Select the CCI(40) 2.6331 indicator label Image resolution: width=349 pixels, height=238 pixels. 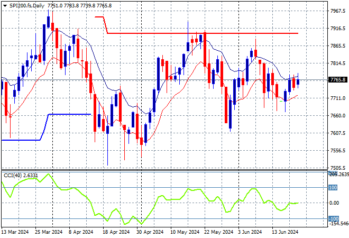[21, 176]
